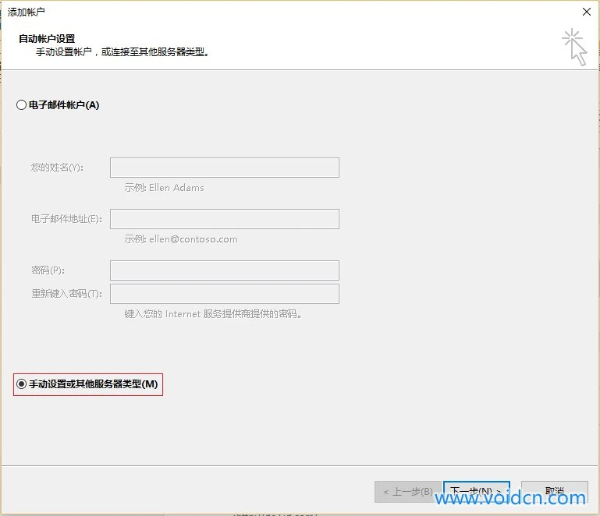Click the 电子邮件地址(E) input field
This screenshot has height=516, width=600.
pyautogui.click(x=224, y=219)
